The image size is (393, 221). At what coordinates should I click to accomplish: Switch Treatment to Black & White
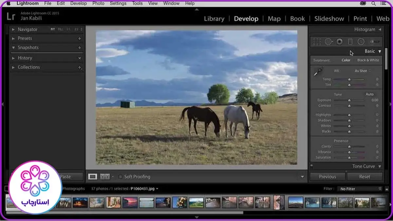coord(368,60)
